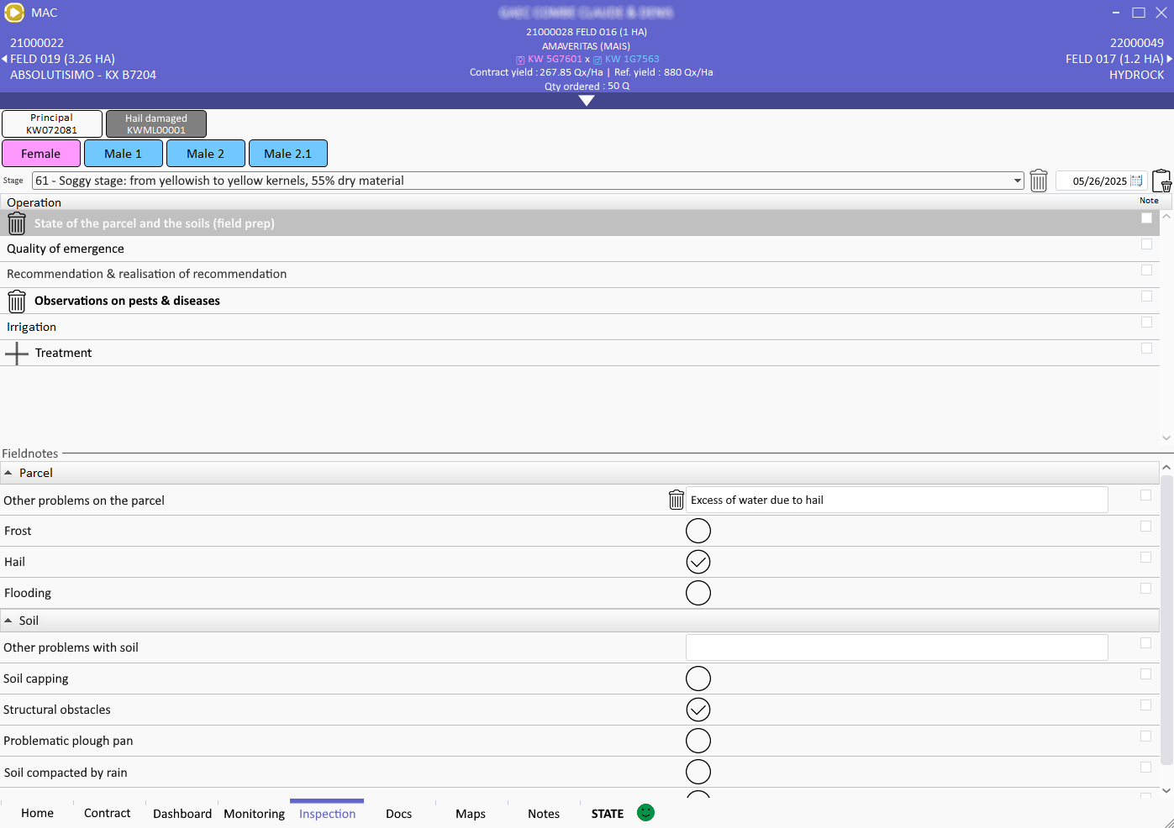Click the MAC application logo icon

[x=14, y=13]
